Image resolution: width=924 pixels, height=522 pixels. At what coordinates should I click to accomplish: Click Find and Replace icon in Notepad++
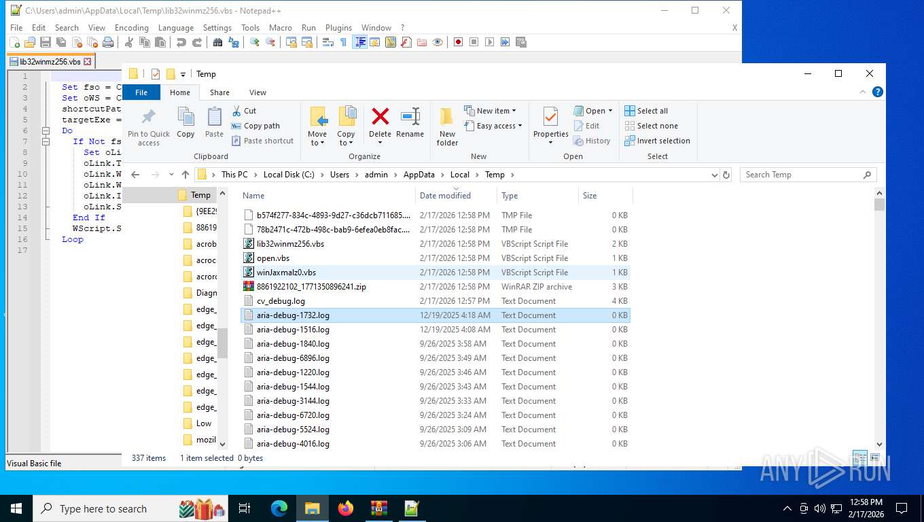point(234,42)
